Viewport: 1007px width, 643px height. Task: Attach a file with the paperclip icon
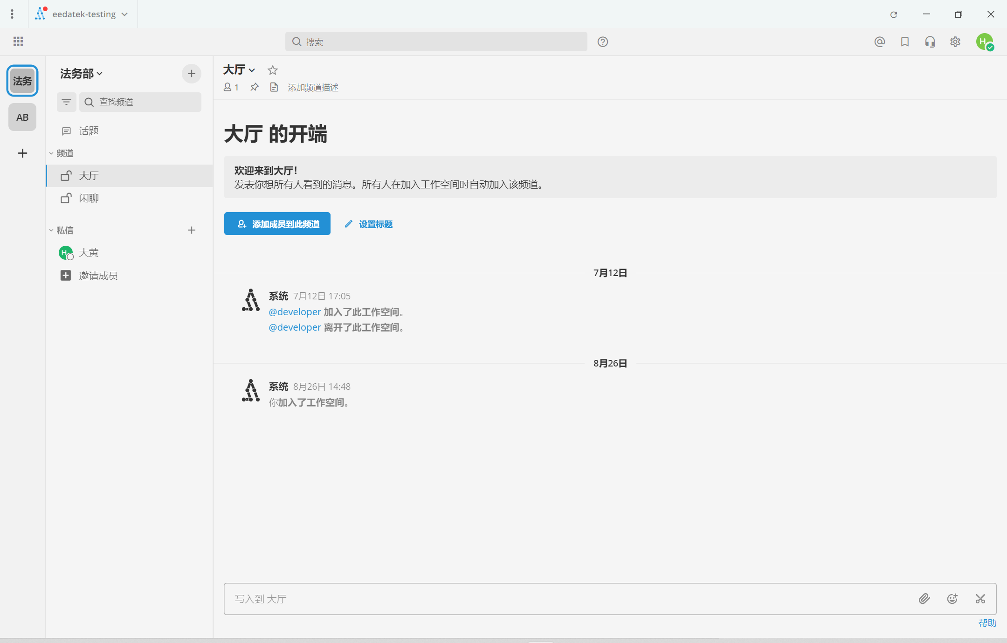tap(924, 598)
